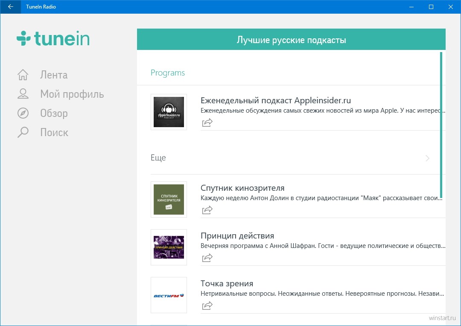Screen dimensions: 461x326
Task: Click the home icon beside Лента
Action: click(x=23, y=75)
